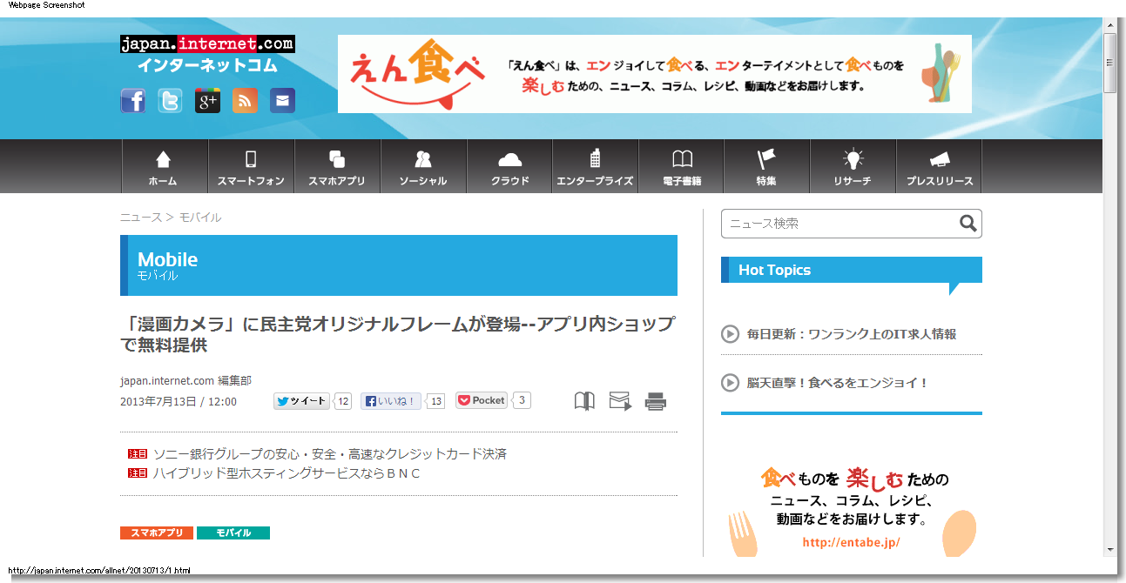Click the モバイル breadcrumb link
The image size is (1126, 583).
pyautogui.click(x=200, y=218)
